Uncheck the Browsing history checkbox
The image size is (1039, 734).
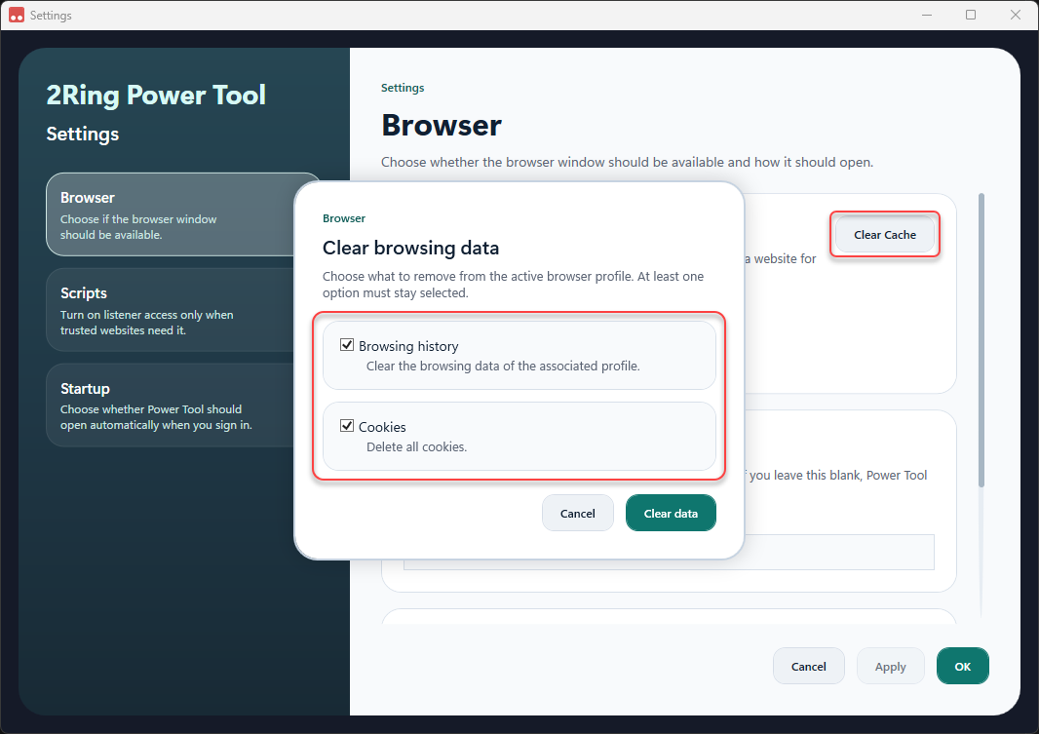coord(347,344)
